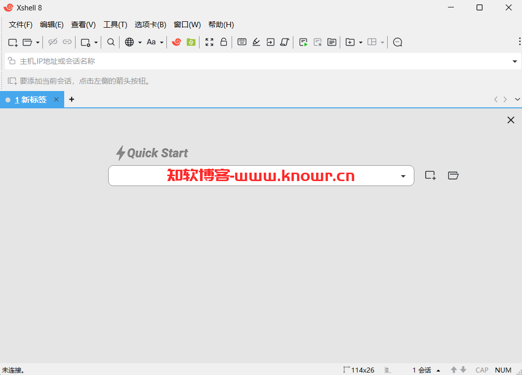Open the 帮助(H) menu

(x=221, y=25)
